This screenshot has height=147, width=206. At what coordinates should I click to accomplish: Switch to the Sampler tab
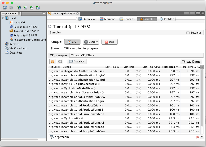pos(147,19)
